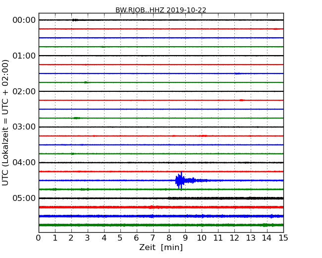The image size is (322, 258).
Task: Select x-axis tick label 3
Action: (x=88, y=238)
